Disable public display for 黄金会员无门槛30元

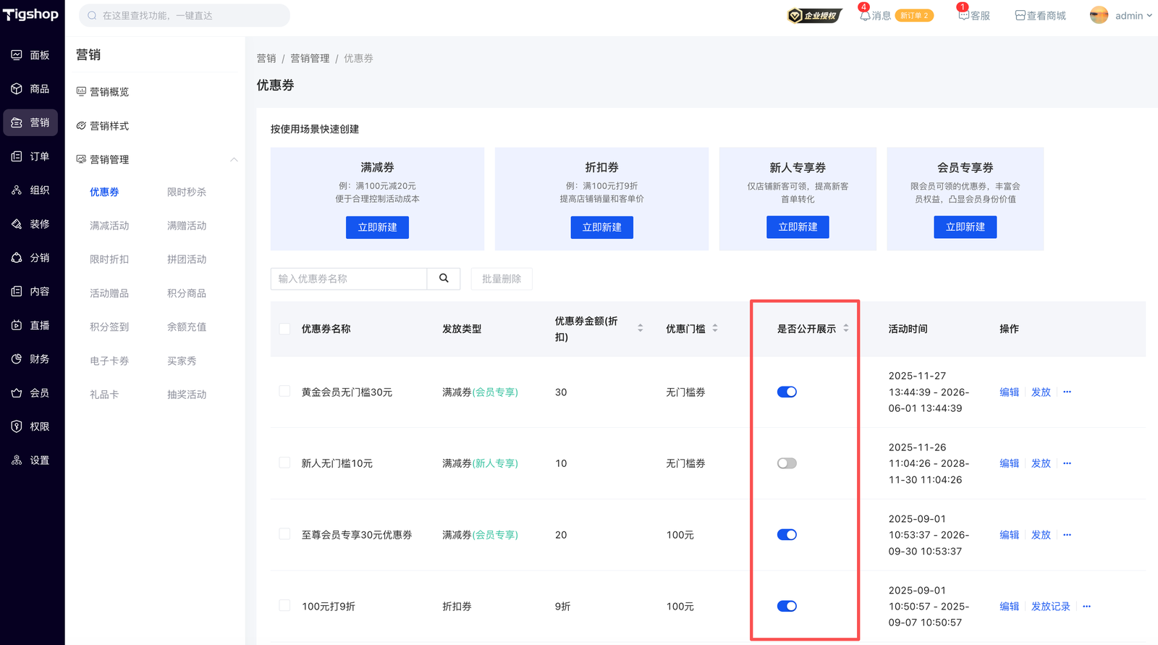click(787, 392)
